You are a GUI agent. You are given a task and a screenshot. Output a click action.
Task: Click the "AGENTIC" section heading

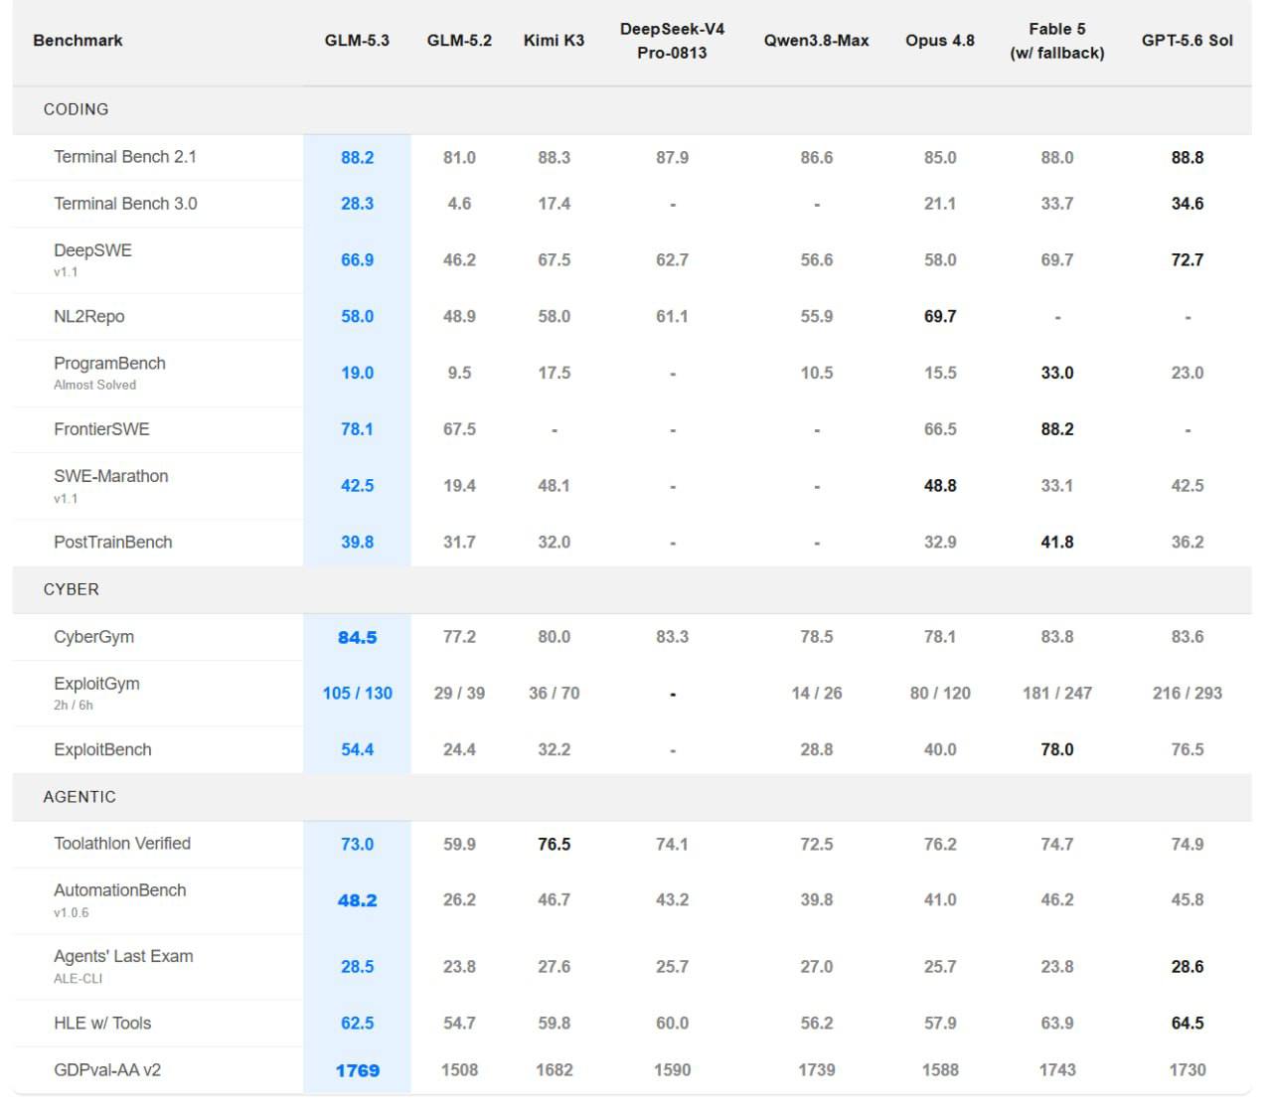79,797
